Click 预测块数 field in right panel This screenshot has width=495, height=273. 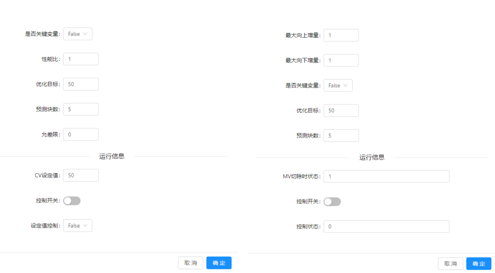pyautogui.click(x=341, y=136)
